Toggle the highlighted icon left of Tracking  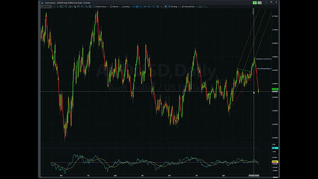[x=166, y=7]
